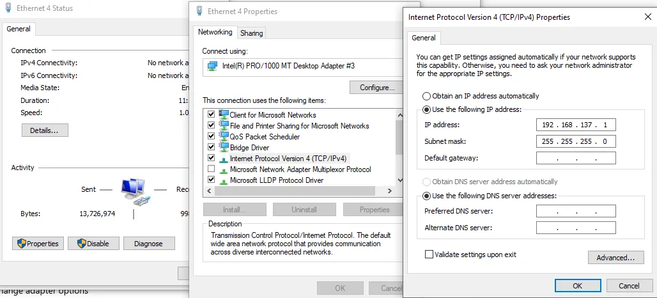The image size is (657, 298).
Task: Click the network activity computers icon
Action: pos(135,190)
